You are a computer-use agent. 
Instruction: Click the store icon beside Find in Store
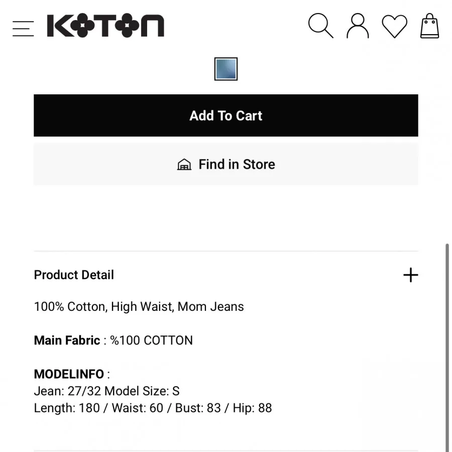coord(184,165)
